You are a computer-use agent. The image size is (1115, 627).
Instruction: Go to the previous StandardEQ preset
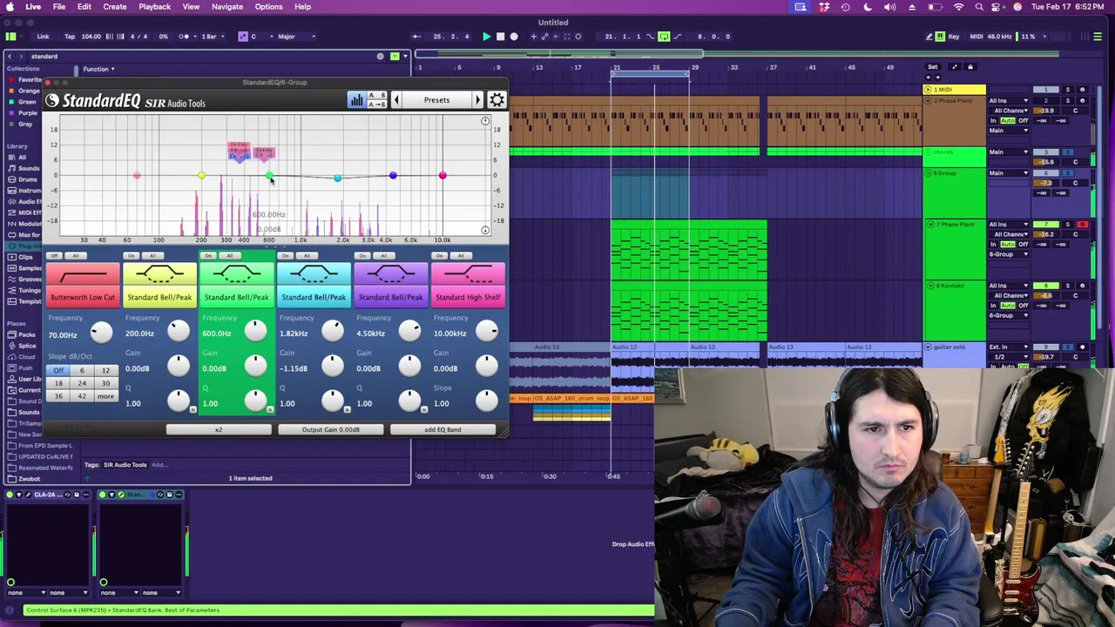[x=396, y=100]
